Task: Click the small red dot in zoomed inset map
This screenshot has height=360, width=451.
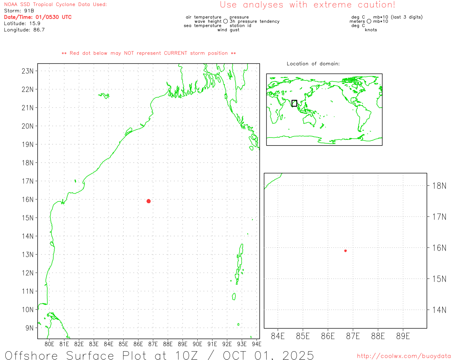Action: click(x=345, y=251)
